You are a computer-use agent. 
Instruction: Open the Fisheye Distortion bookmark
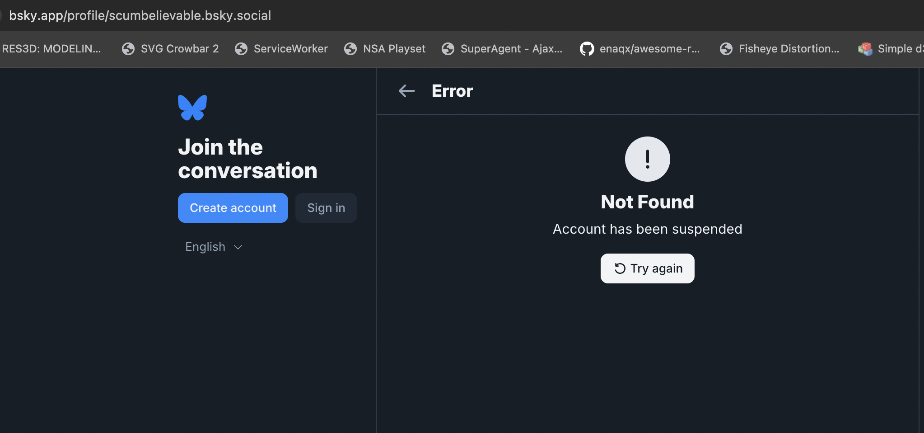[x=779, y=49]
